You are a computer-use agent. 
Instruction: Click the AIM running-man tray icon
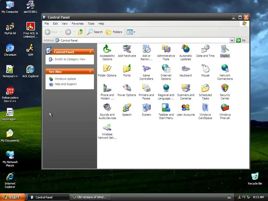239,197
